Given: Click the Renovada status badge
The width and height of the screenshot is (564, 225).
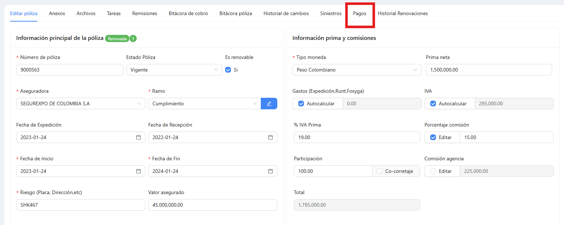Looking at the screenshot, I should pyautogui.click(x=117, y=38).
